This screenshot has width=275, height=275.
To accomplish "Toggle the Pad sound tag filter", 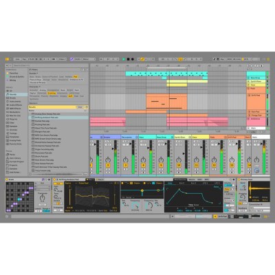I will (76, 77).
